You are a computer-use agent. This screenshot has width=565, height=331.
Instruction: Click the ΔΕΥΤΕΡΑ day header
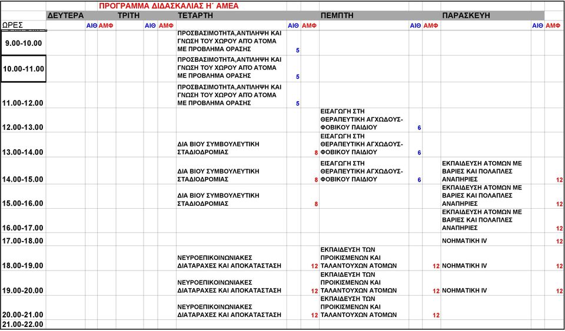[x=65, y=15]
